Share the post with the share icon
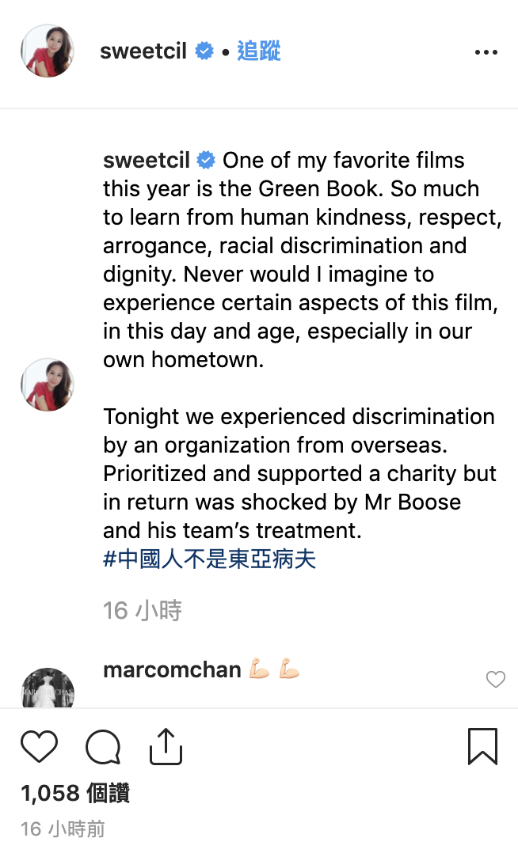The width and height of the screenshot is (518, 853). (x=166, y=746)
